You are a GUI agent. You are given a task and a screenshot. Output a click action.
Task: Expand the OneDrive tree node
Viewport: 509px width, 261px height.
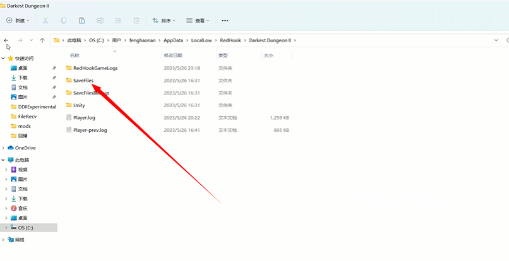[x=4, y=148]
